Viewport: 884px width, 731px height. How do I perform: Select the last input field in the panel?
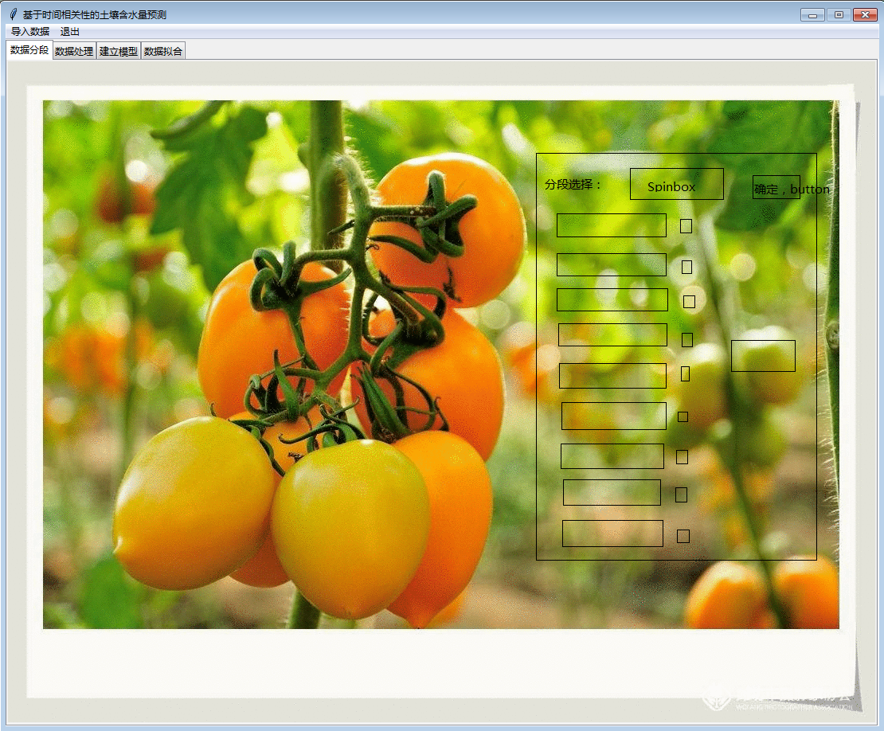point(612,534)
